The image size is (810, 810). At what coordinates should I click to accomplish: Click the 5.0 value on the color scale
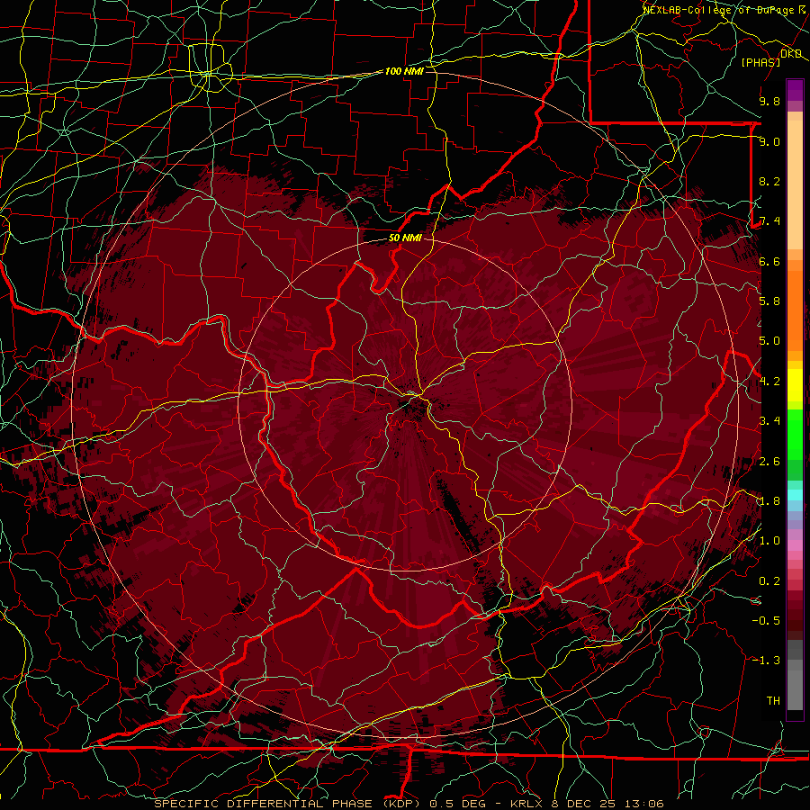click(769, 341)
